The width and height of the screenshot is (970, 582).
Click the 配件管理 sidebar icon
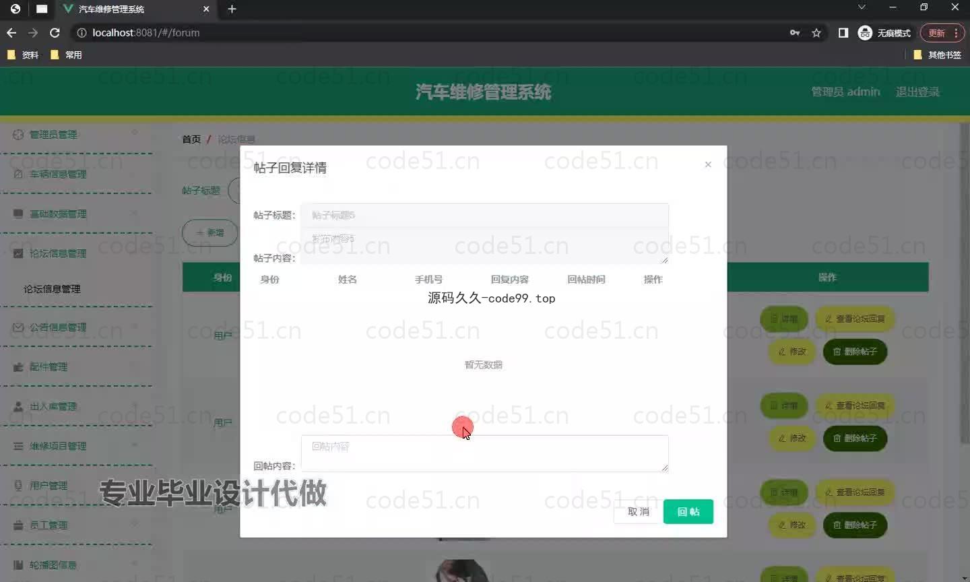pos(18,367)
